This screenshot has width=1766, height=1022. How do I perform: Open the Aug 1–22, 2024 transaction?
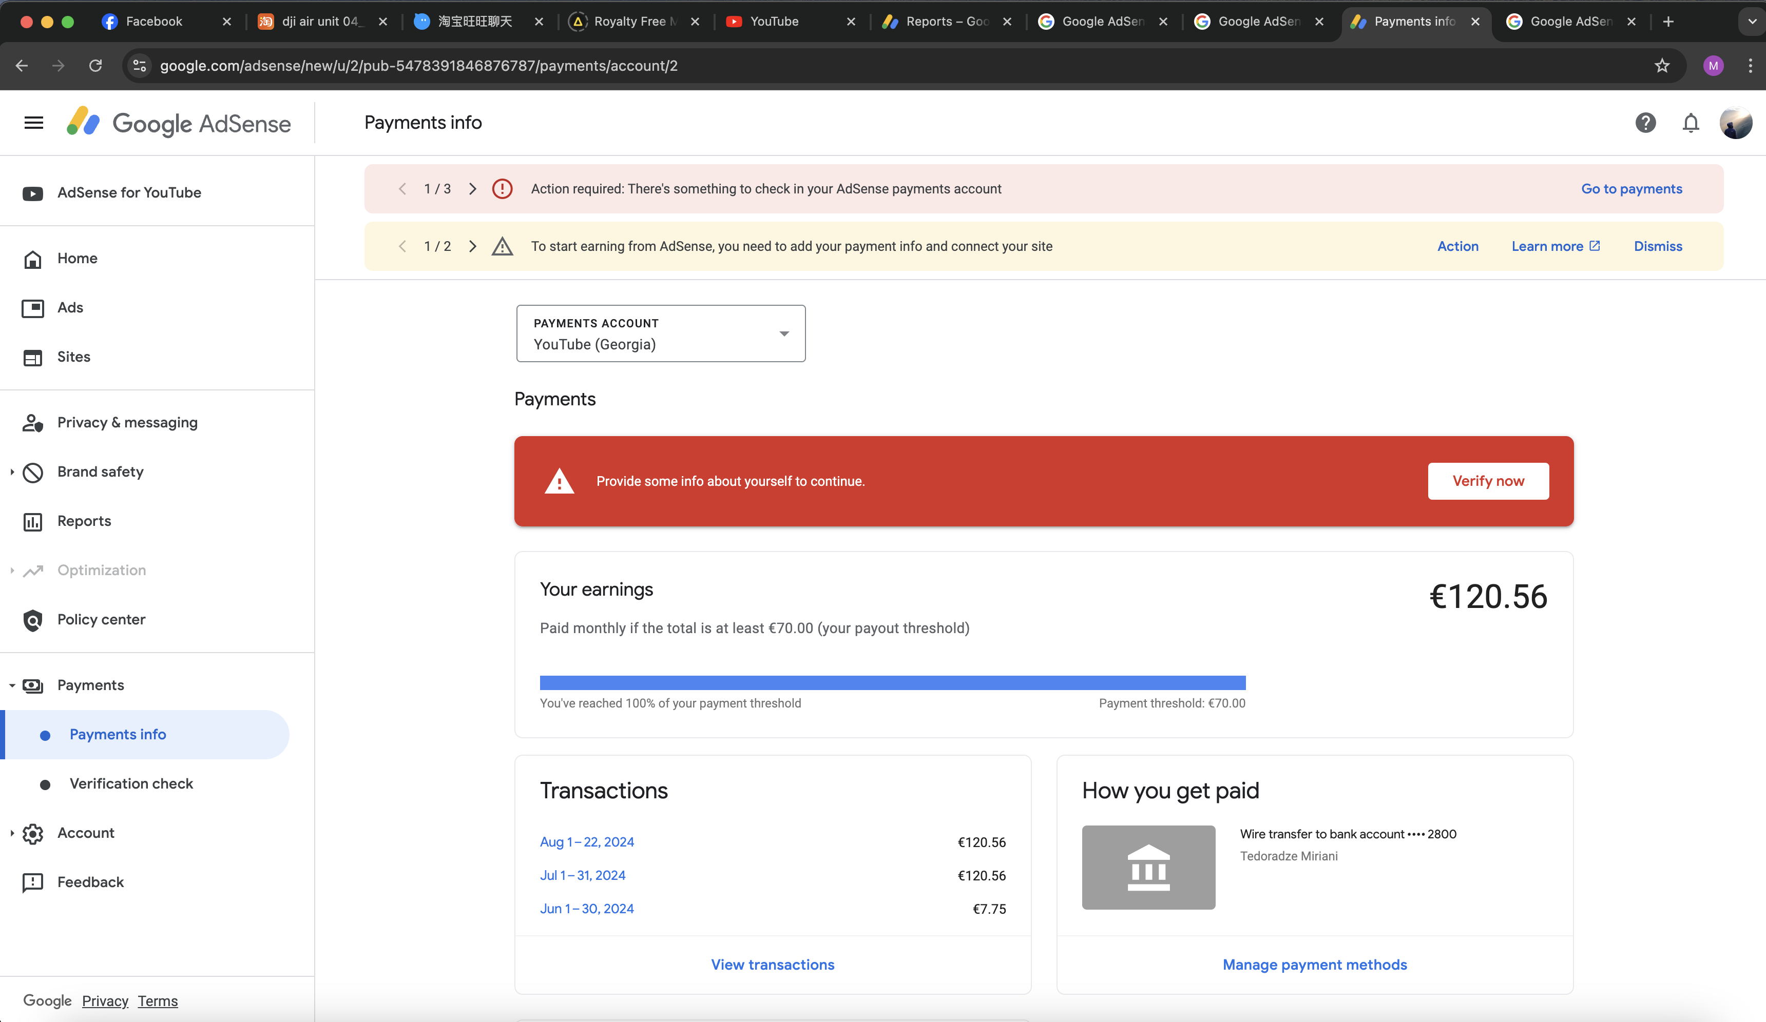coord(587,842)
